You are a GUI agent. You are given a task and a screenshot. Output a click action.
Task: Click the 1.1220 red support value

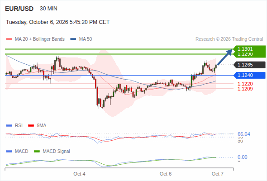tap(245, 84)
